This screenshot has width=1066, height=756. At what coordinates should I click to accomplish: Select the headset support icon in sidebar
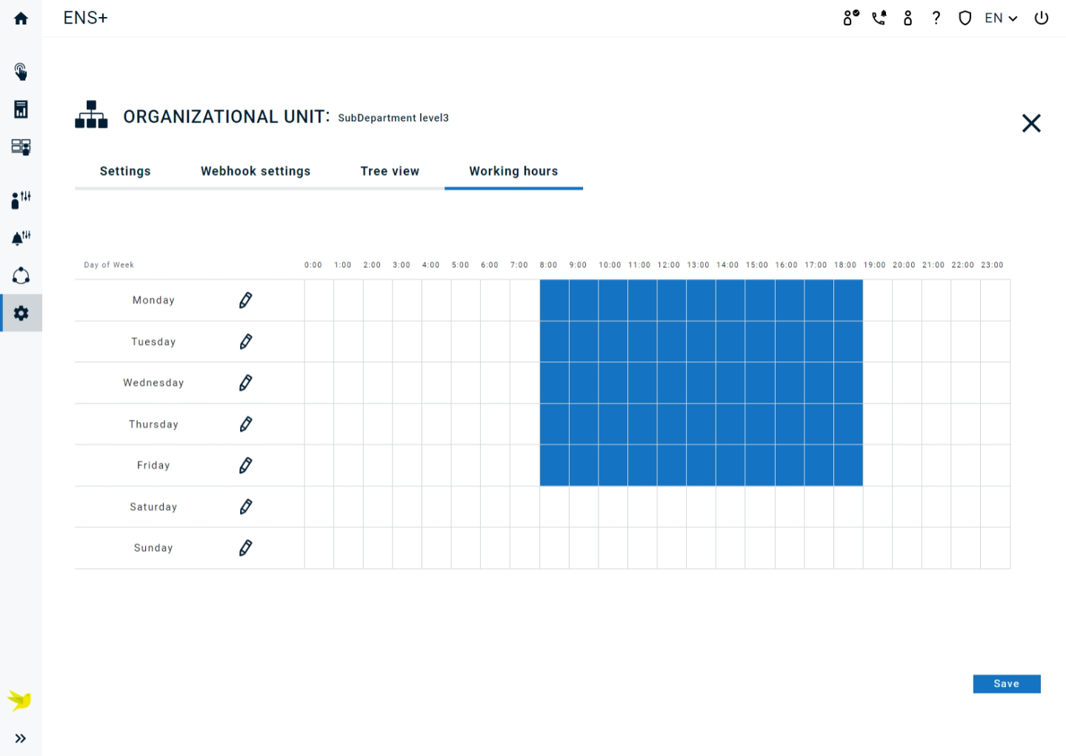pyautogui.click(x=21, y=275)
